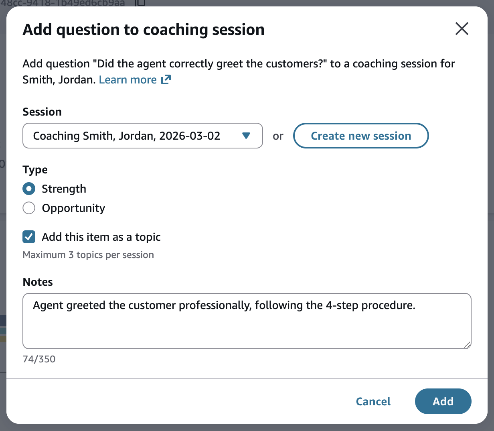Confirm with the Add button
The height and width of the screenshot is (431, 494).
click(443, 401)
